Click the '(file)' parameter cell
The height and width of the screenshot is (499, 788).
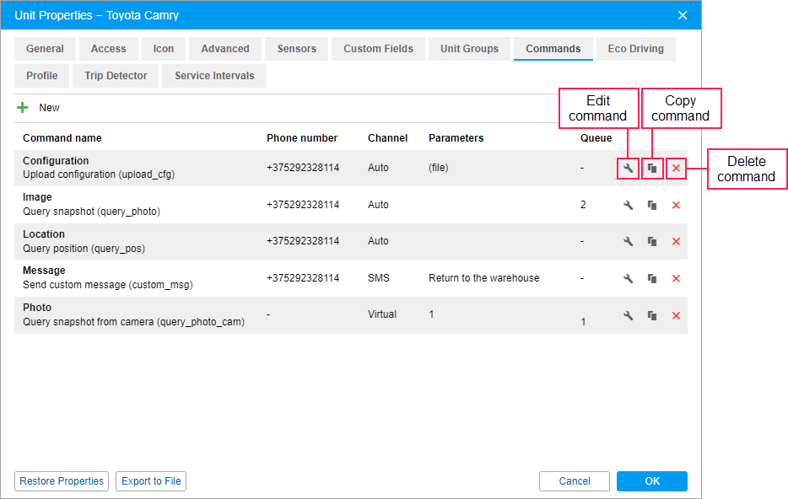pyautogui.click(x=438, y=167)
